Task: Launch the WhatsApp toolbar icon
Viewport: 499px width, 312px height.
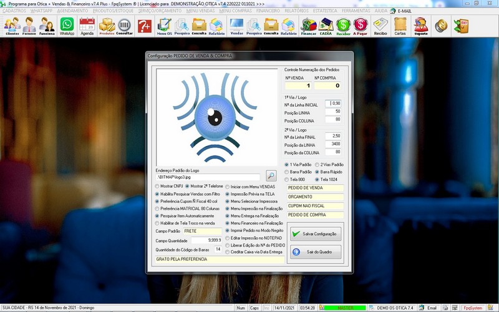Action: click(67, 26)
